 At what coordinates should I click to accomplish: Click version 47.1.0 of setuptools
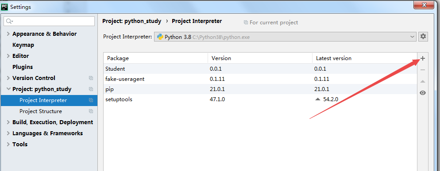217,99
